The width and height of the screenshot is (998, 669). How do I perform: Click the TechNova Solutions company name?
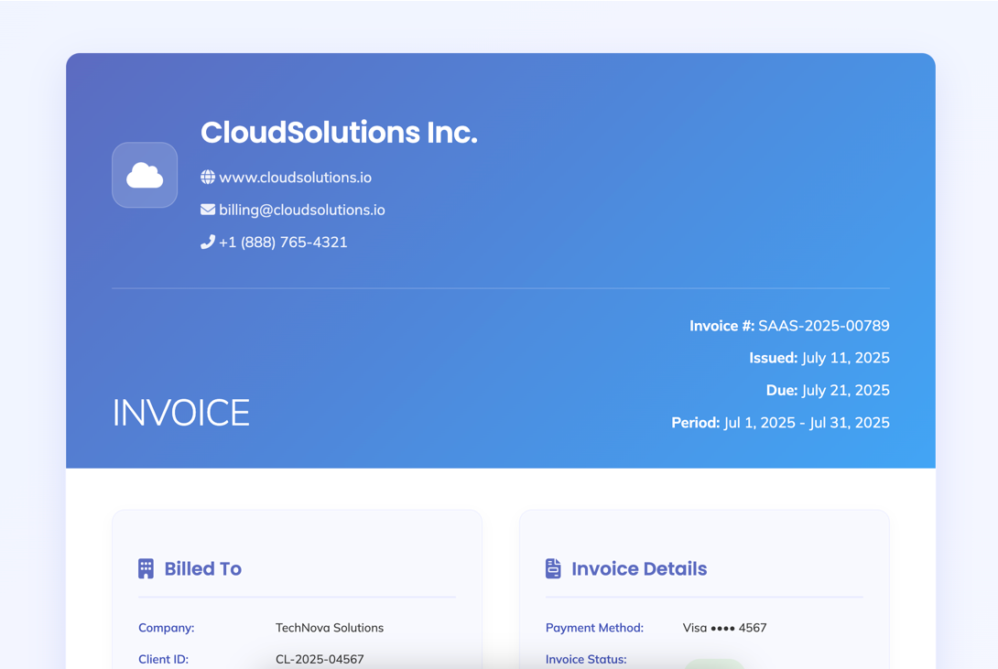pyautogui.click(x=330, y=628)
